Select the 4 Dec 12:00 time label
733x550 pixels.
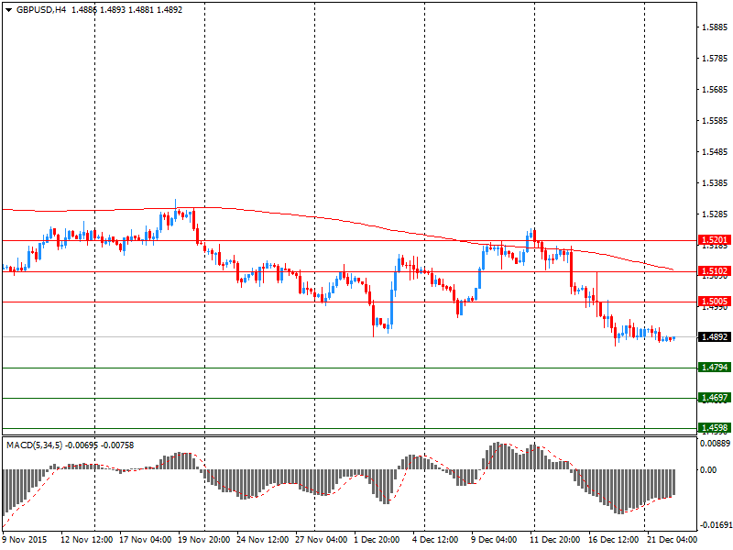(435, 540)
